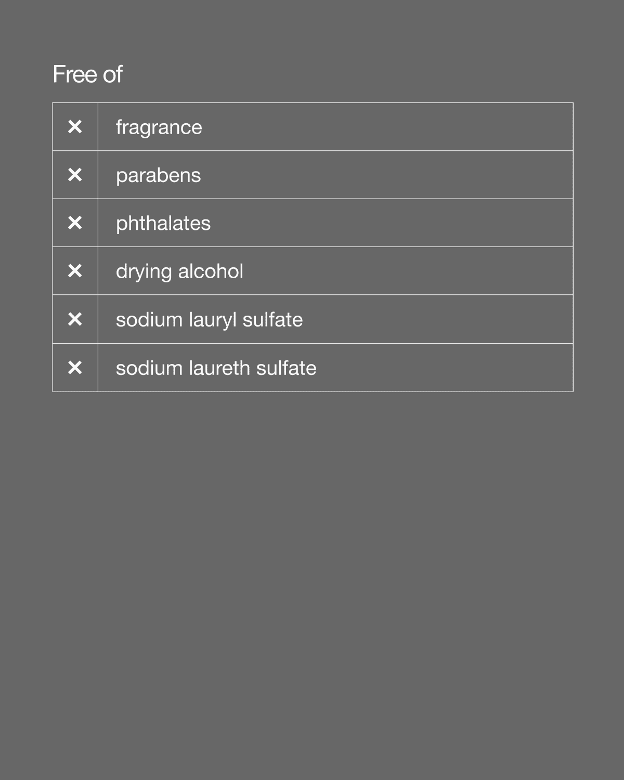This screenshot has height=780, width=624.
Task: Click the empty gray area below the table
Action: [312, 572]
